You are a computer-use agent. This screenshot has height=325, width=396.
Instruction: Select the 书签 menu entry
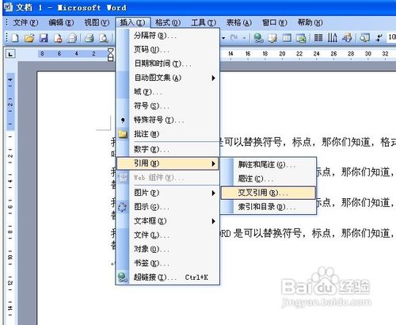168,263
